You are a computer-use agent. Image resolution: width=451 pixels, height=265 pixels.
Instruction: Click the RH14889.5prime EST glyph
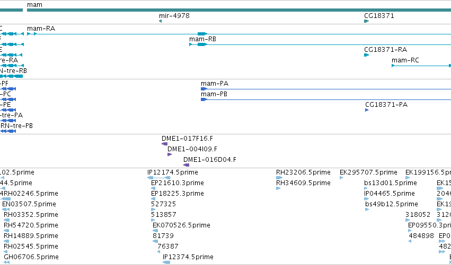pos(6,241)
